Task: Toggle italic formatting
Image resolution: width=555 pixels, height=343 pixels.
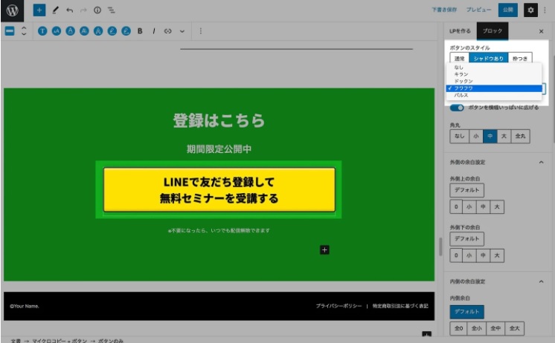Action: click(153, 31)
